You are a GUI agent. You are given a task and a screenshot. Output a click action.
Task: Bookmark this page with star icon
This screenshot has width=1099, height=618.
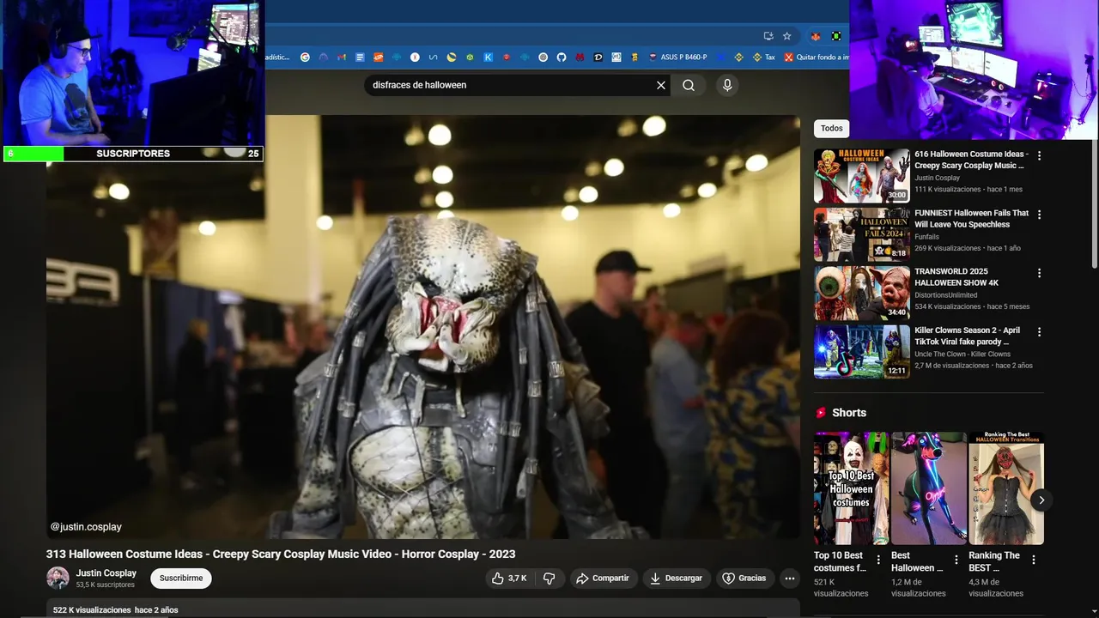click(786, 36)
